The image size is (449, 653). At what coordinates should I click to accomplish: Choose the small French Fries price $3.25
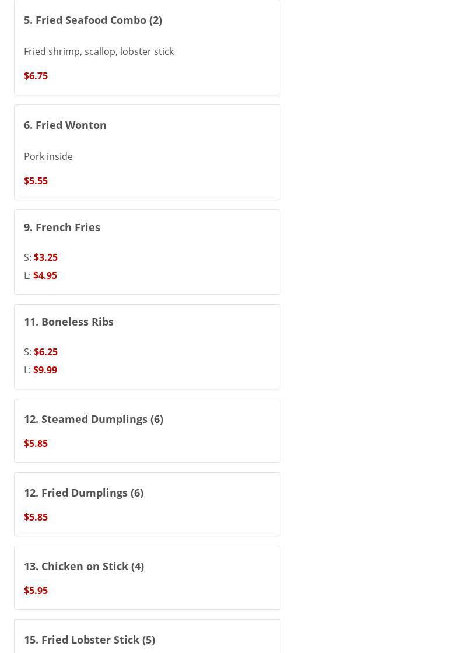coord(45,257)
